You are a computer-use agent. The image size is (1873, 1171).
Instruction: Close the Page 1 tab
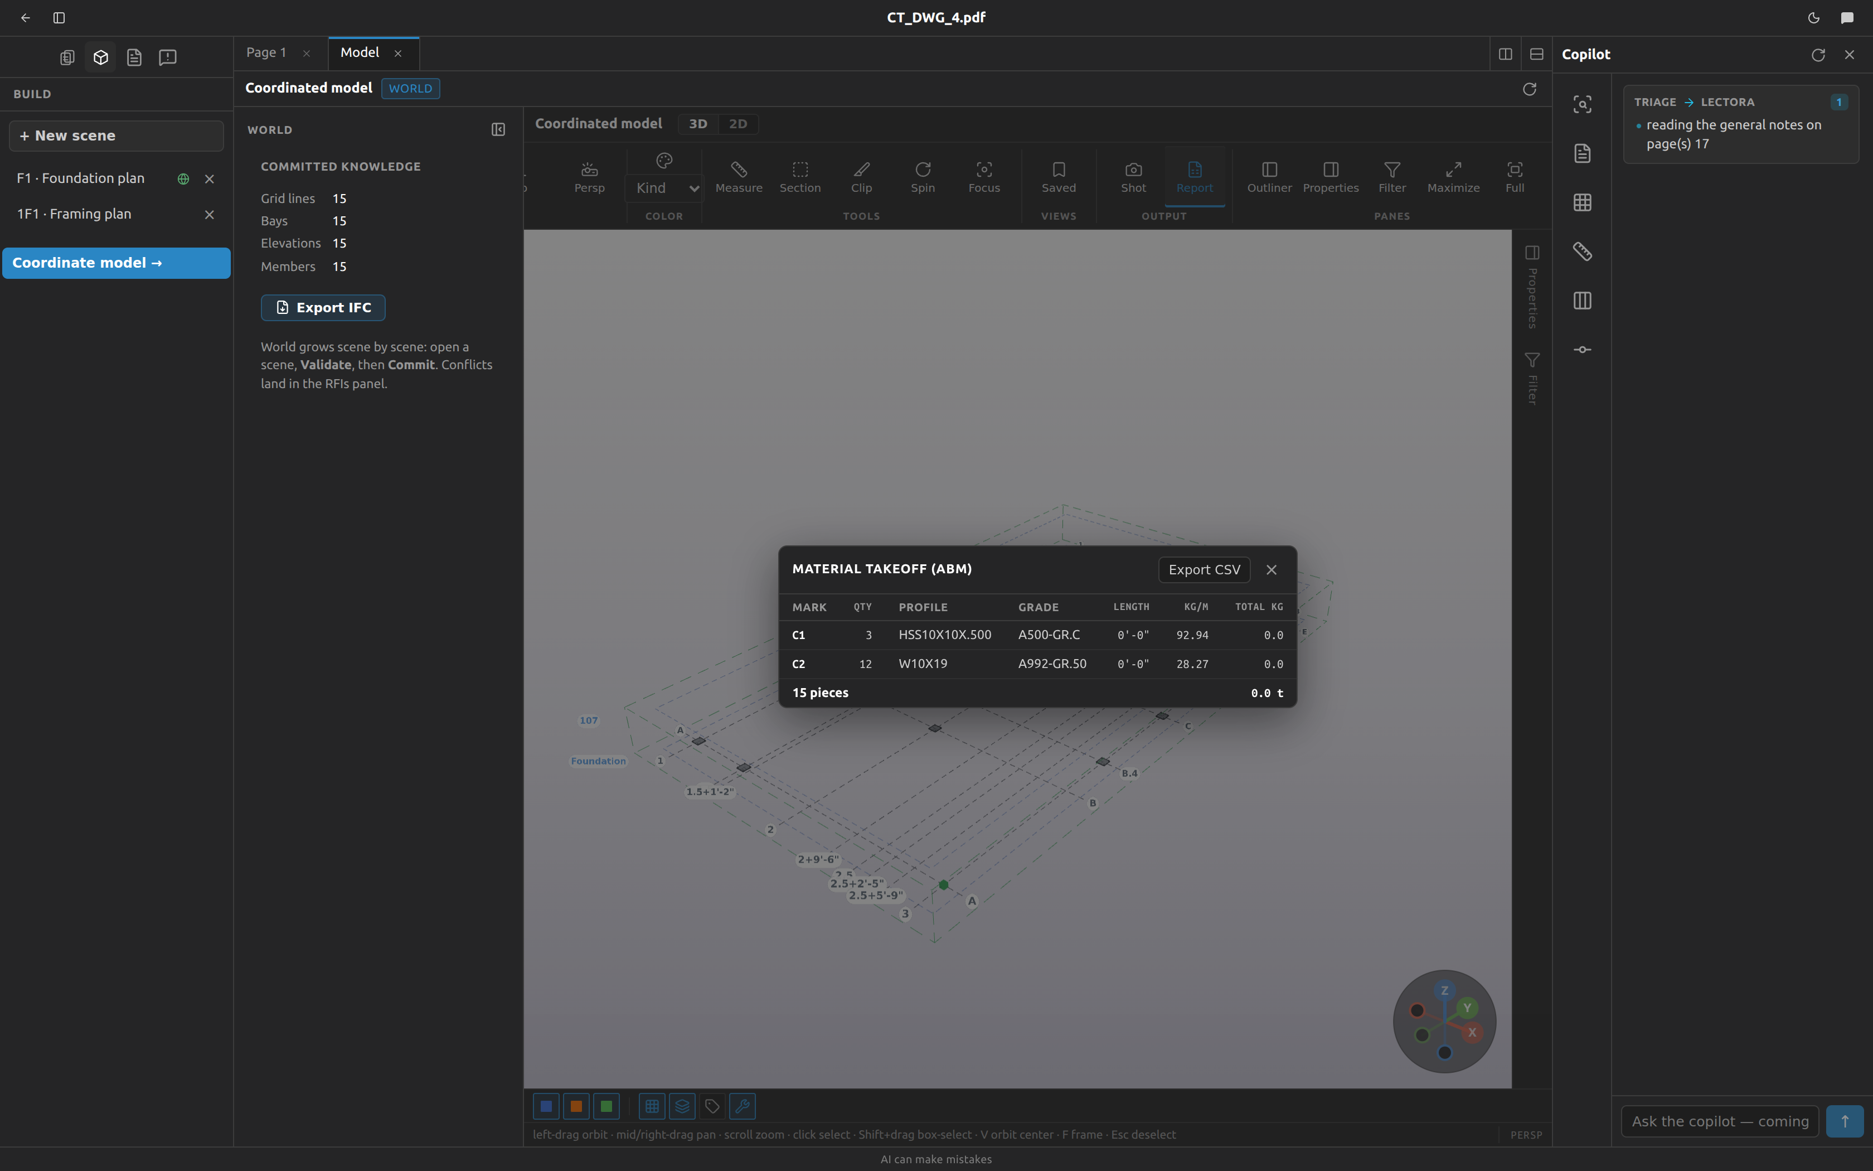coord(307,54)
